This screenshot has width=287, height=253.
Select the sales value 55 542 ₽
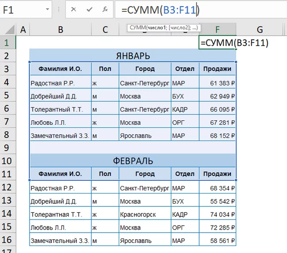[217, 200]
